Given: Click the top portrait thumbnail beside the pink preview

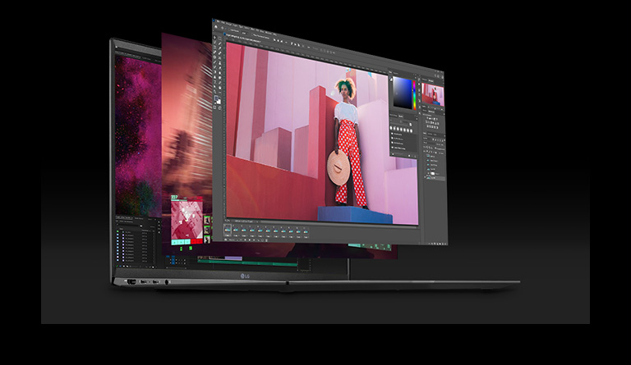Looking at the screenshot, I should point(207,220).
